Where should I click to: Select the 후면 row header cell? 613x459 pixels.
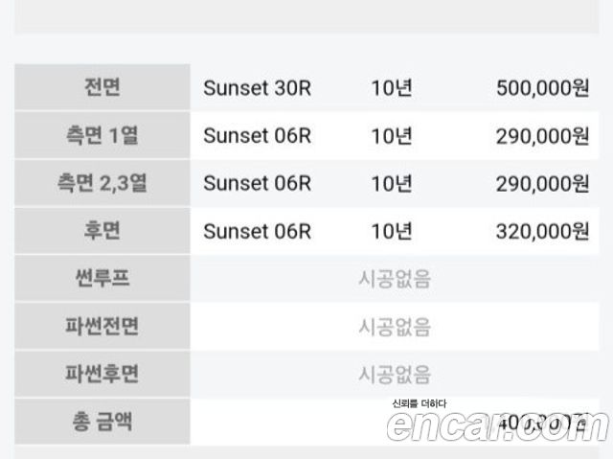point(102,231)
